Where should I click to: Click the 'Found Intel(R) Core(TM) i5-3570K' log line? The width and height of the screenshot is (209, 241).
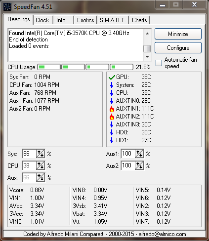coord(69,33)
